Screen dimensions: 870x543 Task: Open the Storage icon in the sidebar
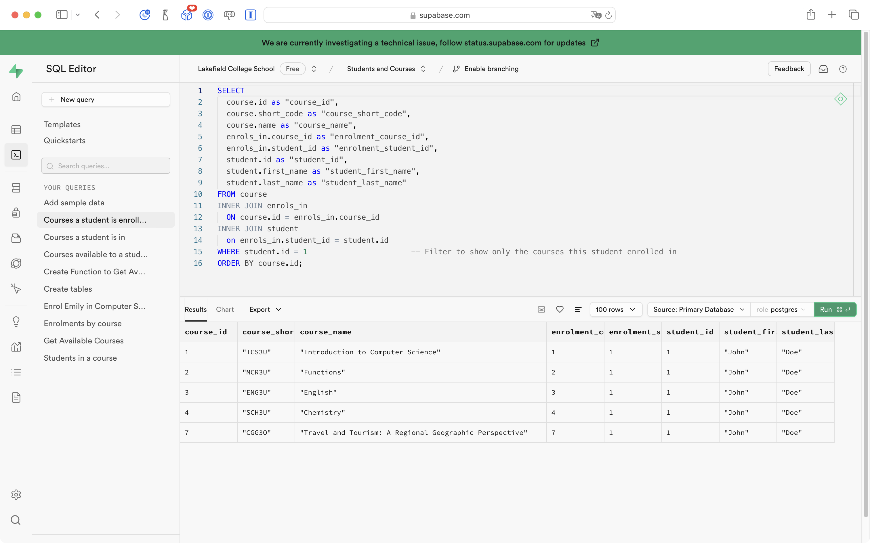[16, 238]
